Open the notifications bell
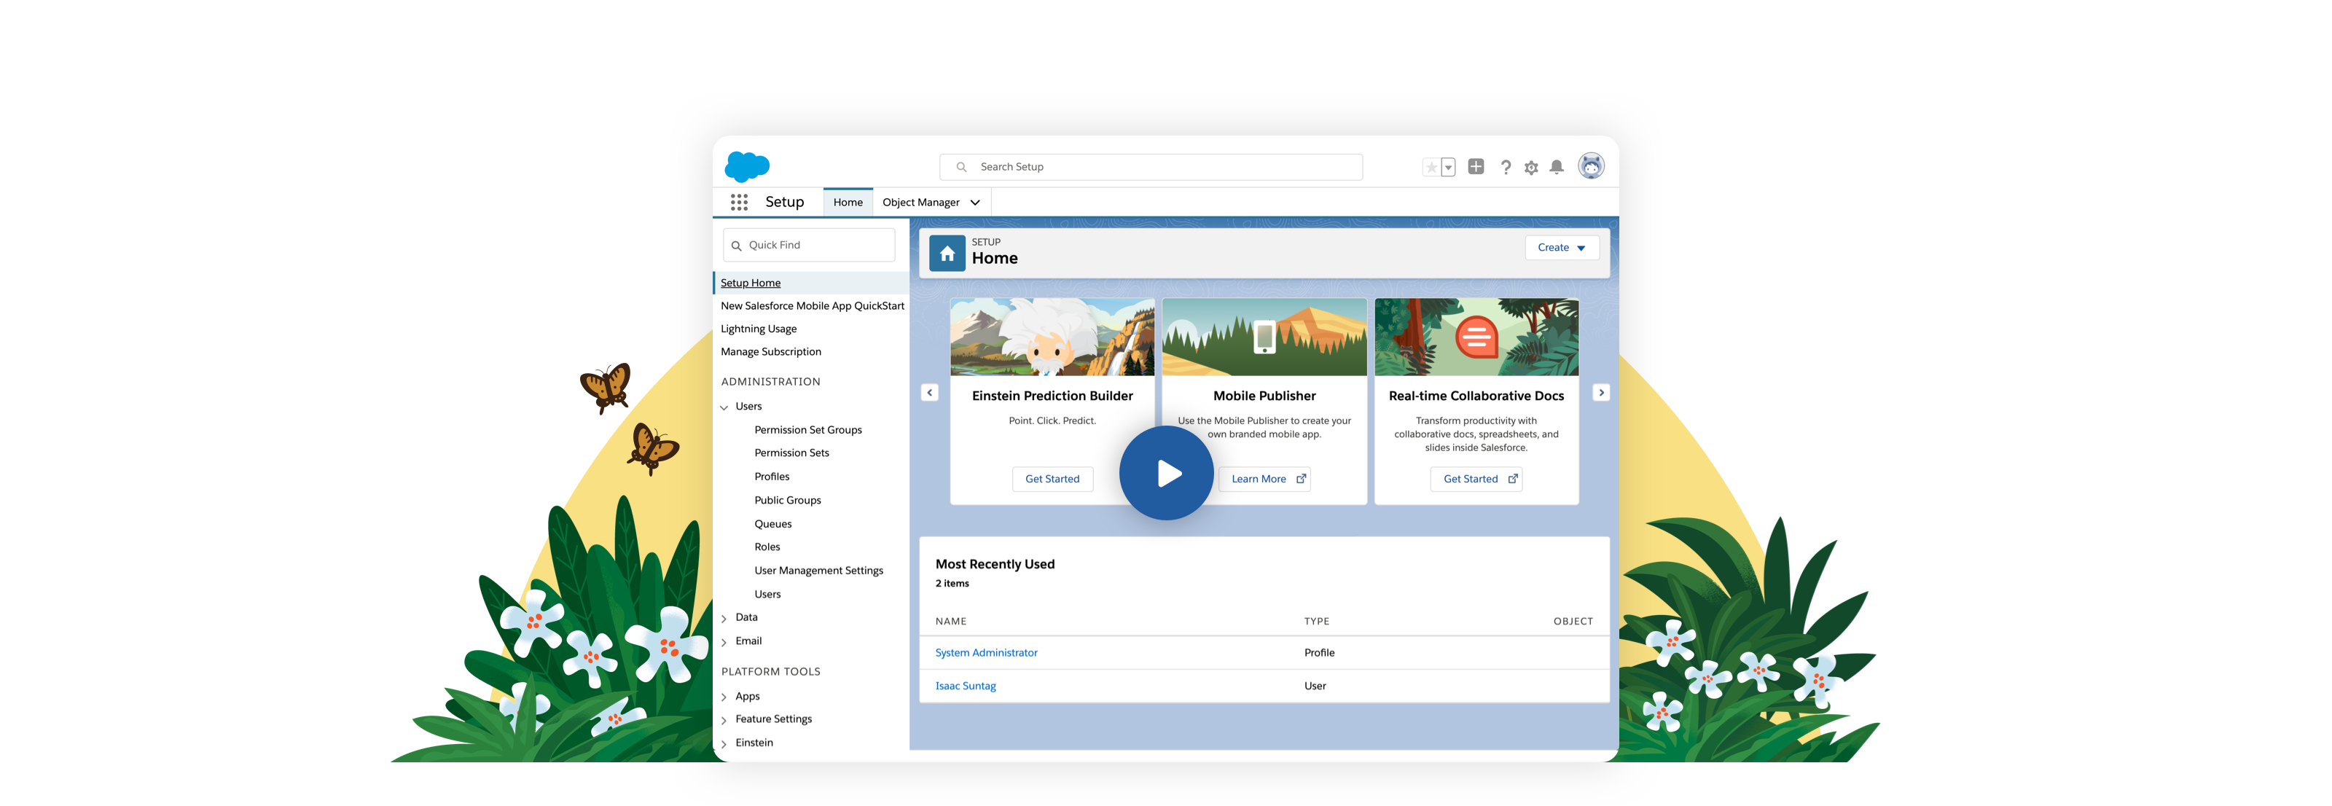This screenshot has height=806, width=2332. click(1556, 168)
